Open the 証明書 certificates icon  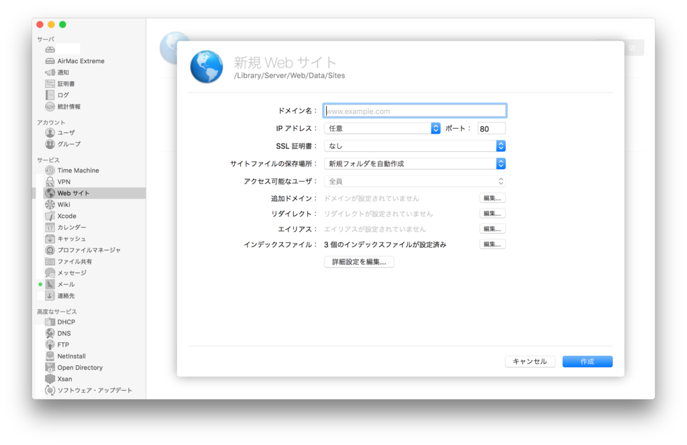(x=50, y=84)
